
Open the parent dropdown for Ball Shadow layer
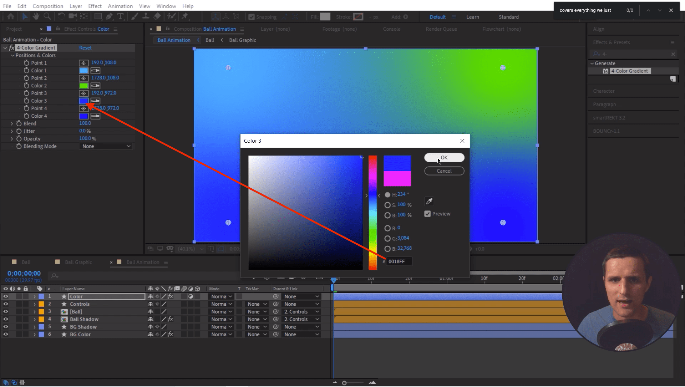pyautogui.click(x=301, y=319)
